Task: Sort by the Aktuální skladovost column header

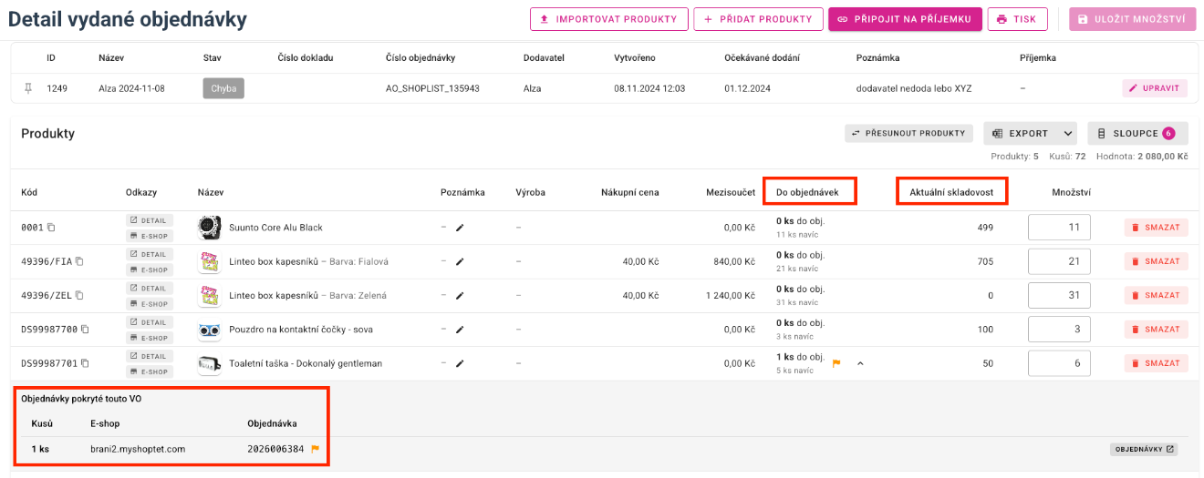Action: (x=951, y=192)
